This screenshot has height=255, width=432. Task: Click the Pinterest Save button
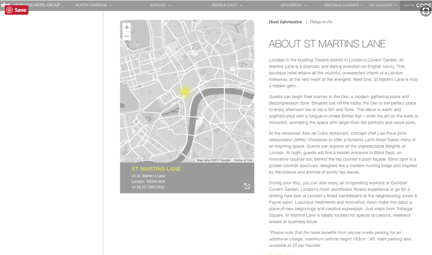click(17, 10)
